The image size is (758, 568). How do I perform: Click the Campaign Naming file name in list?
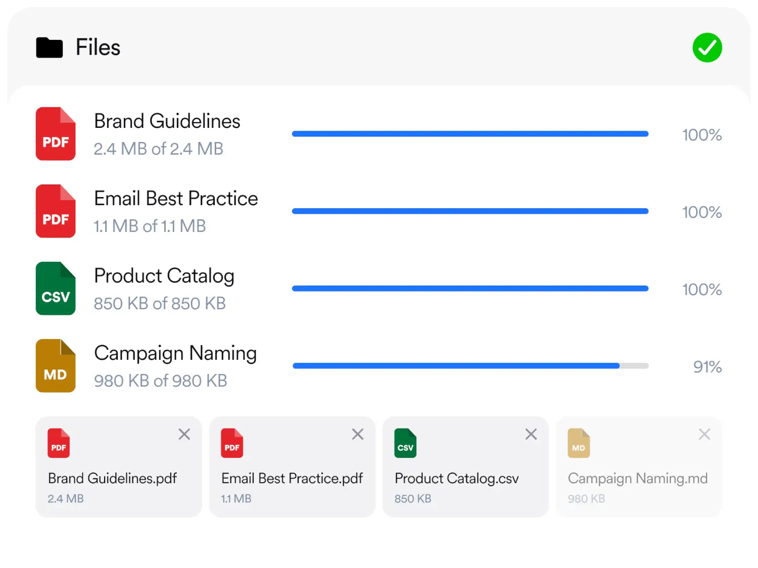click(x=175, y=353)
